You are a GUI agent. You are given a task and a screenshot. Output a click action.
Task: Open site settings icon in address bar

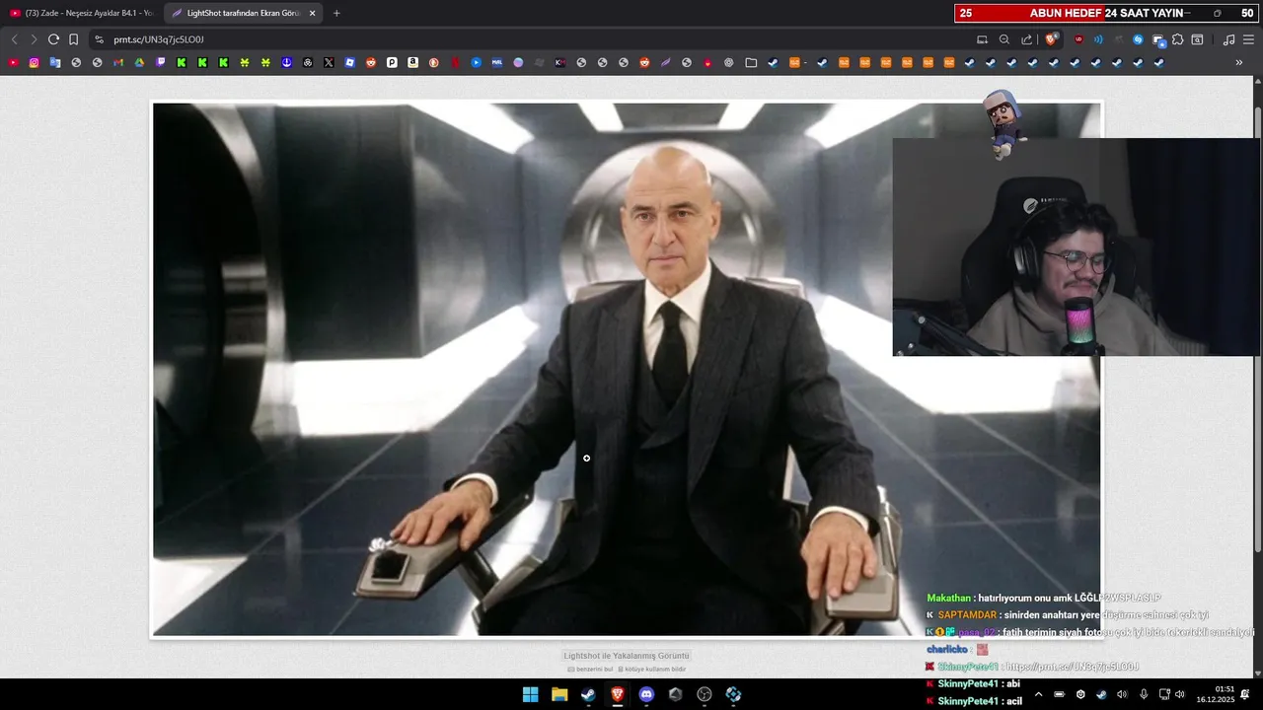coord(99,39)
